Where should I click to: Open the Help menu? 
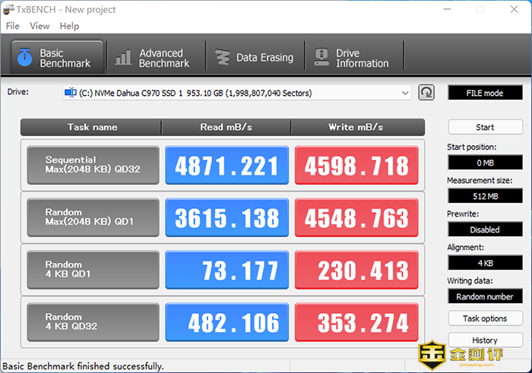tap(69, 26)
